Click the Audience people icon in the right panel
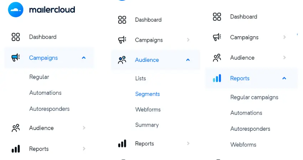The height and width of the screenshot is (160, 303). tap(217, 58)
